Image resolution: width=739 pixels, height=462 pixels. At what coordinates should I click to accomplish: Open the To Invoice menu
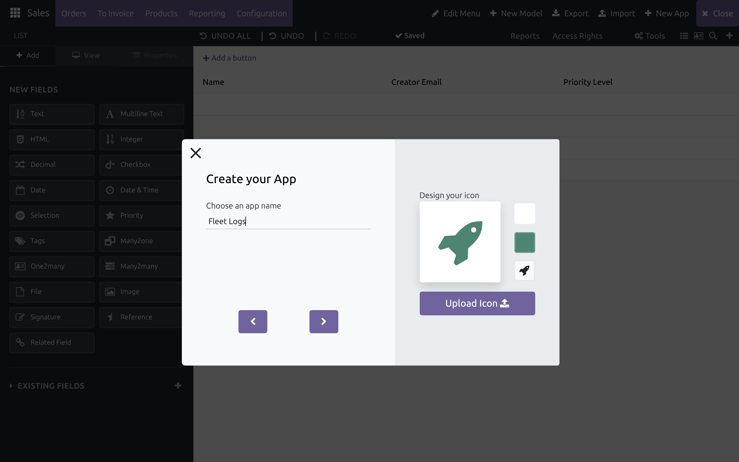tap(115, 13)
